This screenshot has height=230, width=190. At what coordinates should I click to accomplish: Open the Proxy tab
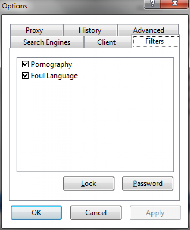tap(34, 30)
